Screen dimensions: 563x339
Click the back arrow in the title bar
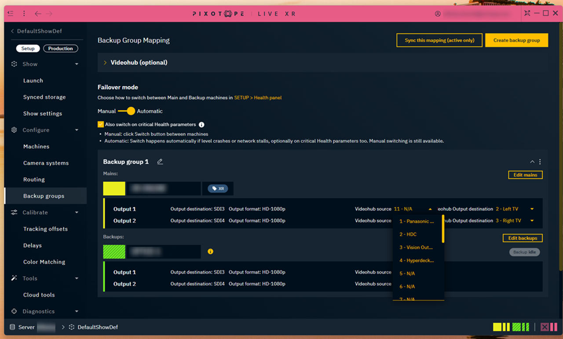coord(38,14)
